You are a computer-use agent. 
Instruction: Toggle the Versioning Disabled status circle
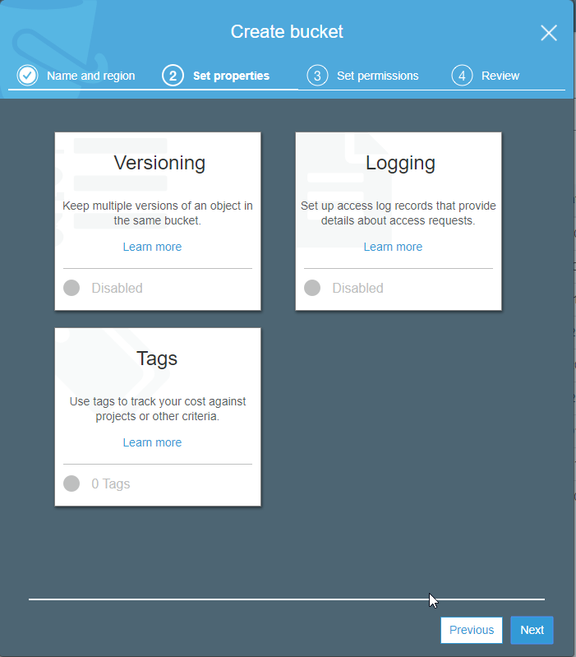click(71, 288)
